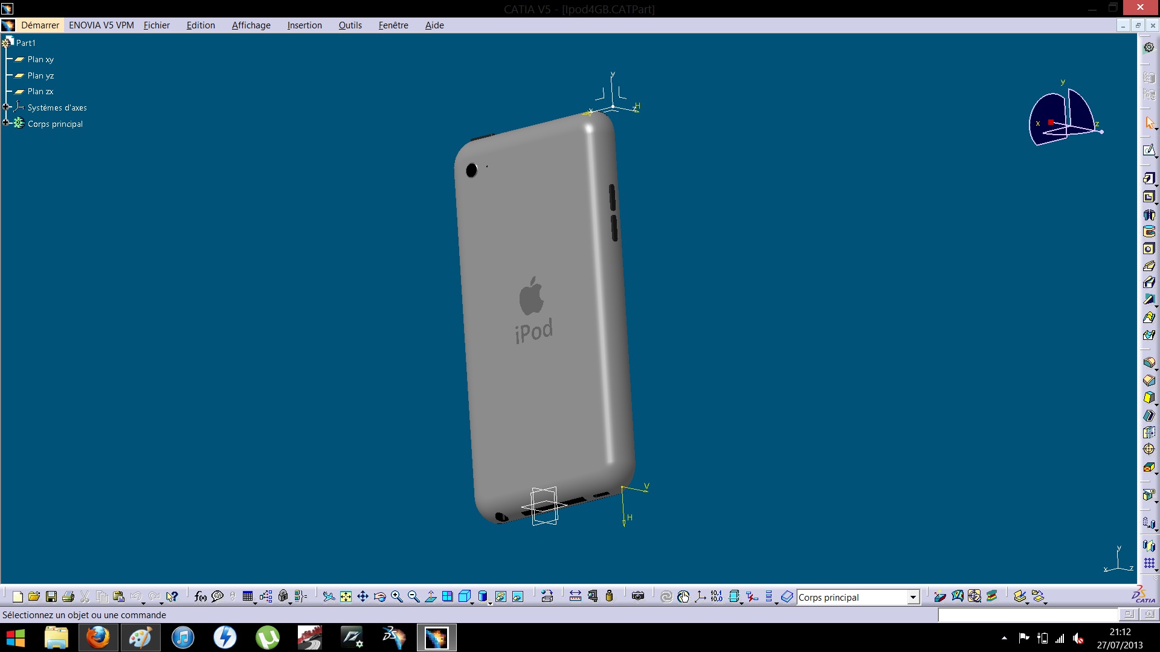This screenshot has width=1160, height=652.
Task: Select the Rotate view tool
Action: coord(380,597)
